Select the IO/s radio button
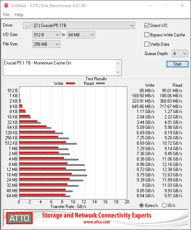This screenshot has width=191, height=230. click(x=164, y=206)
